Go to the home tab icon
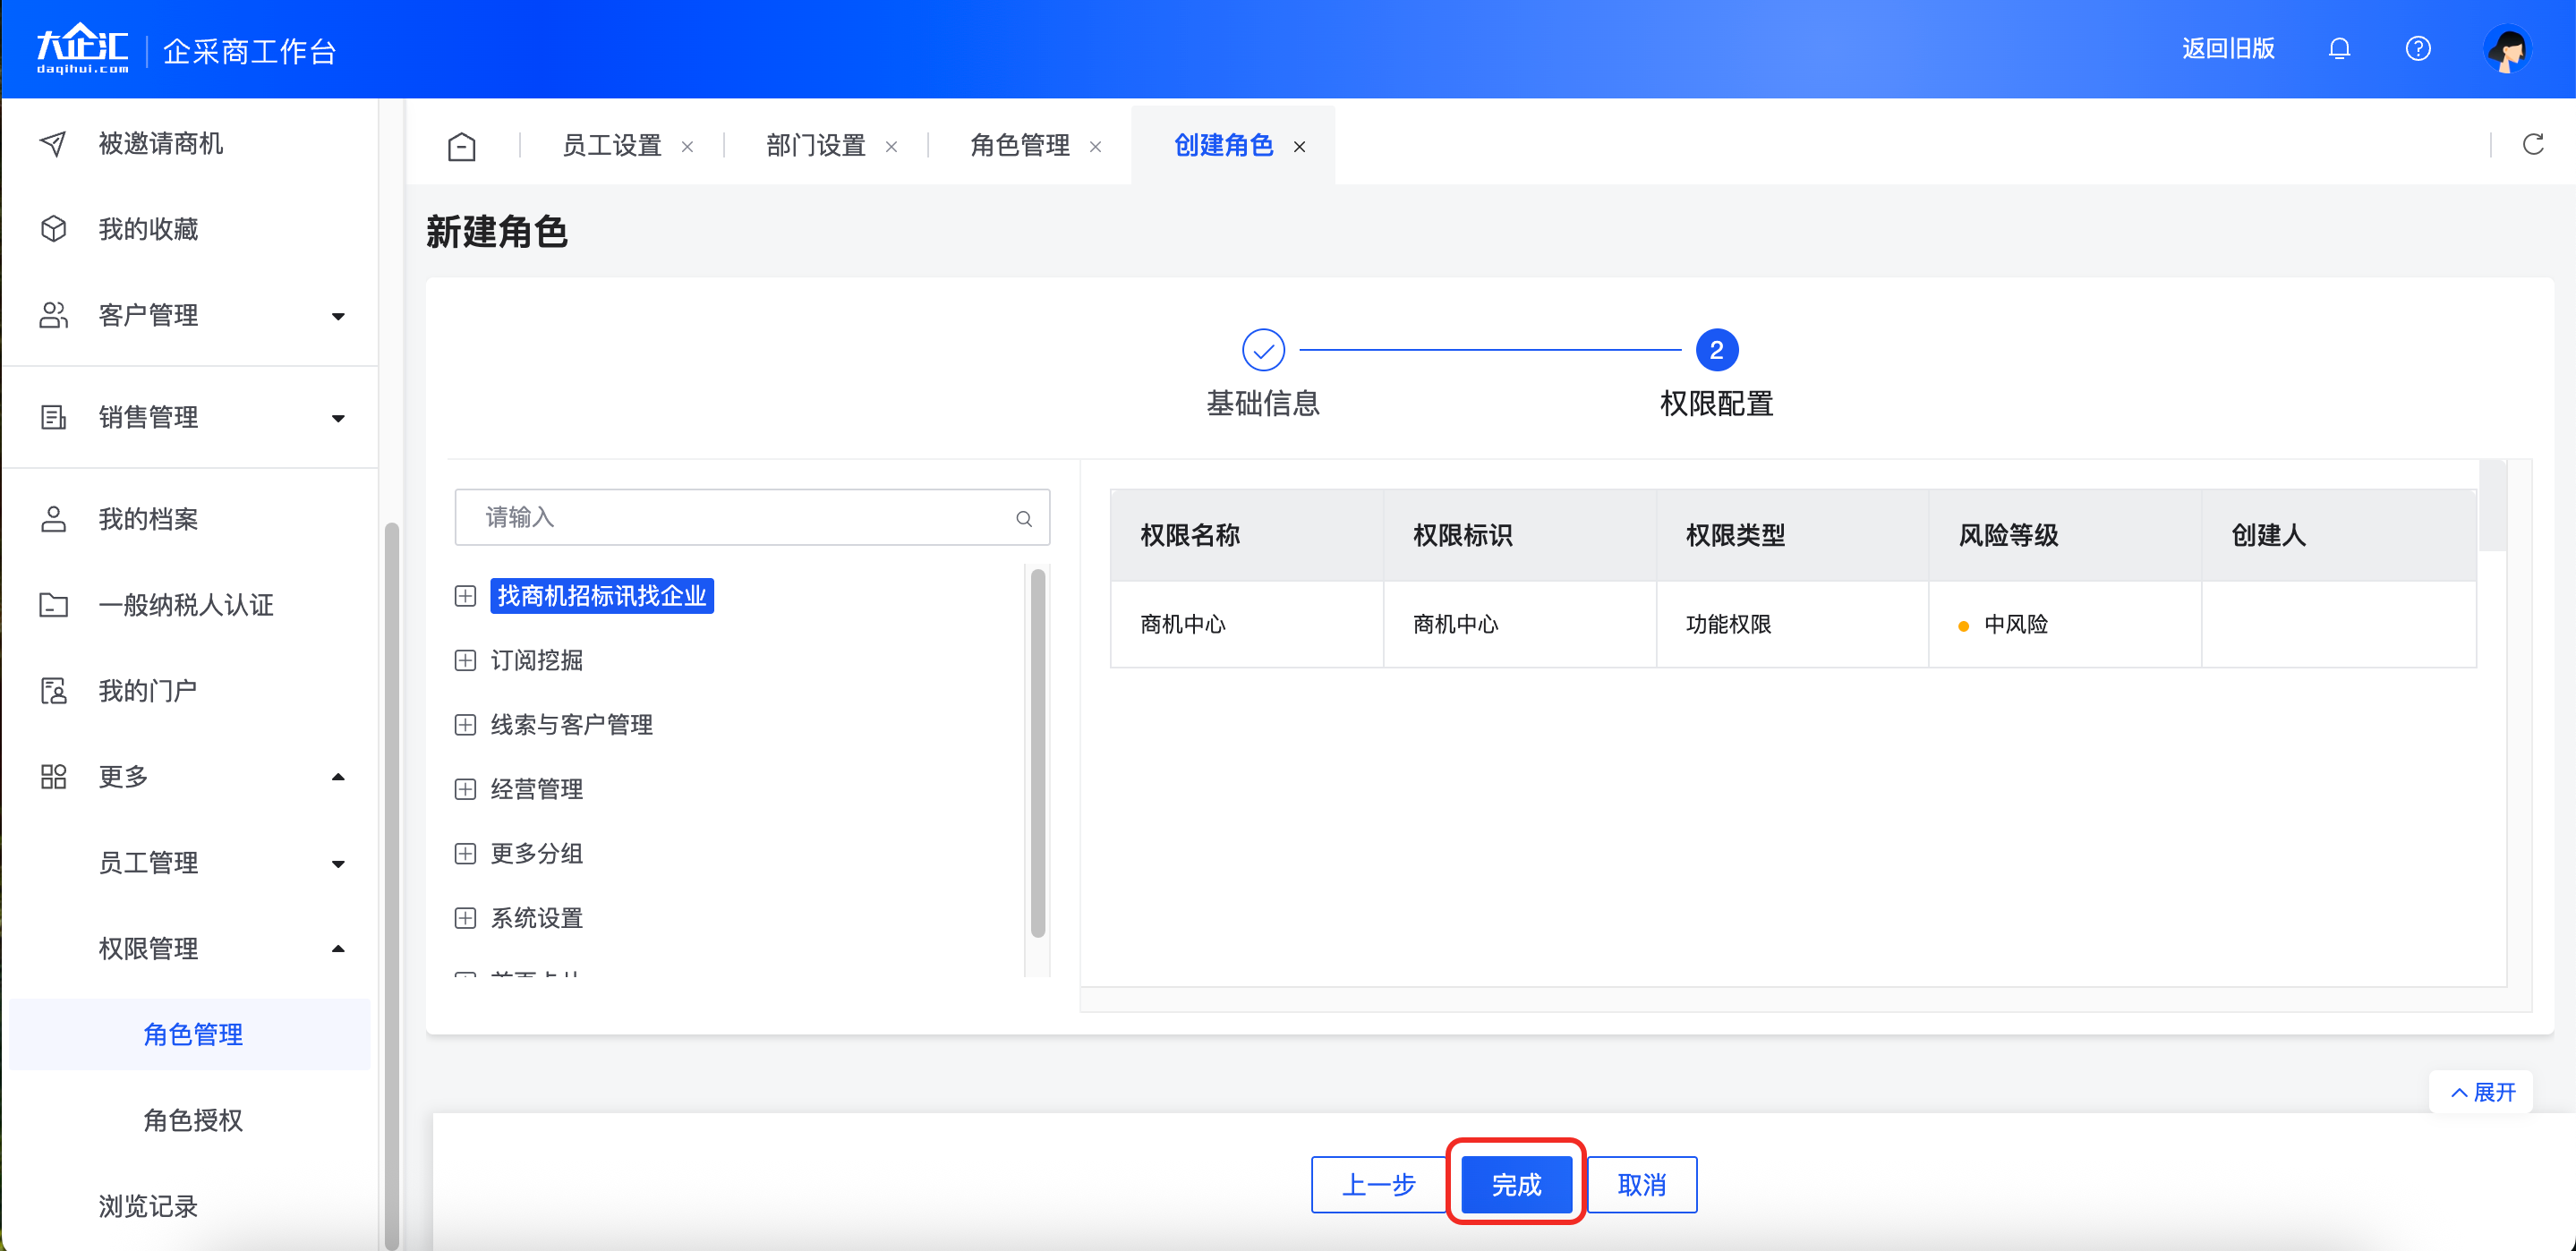This screenshot has width=2576, height=1251. (x=461, y=146)
